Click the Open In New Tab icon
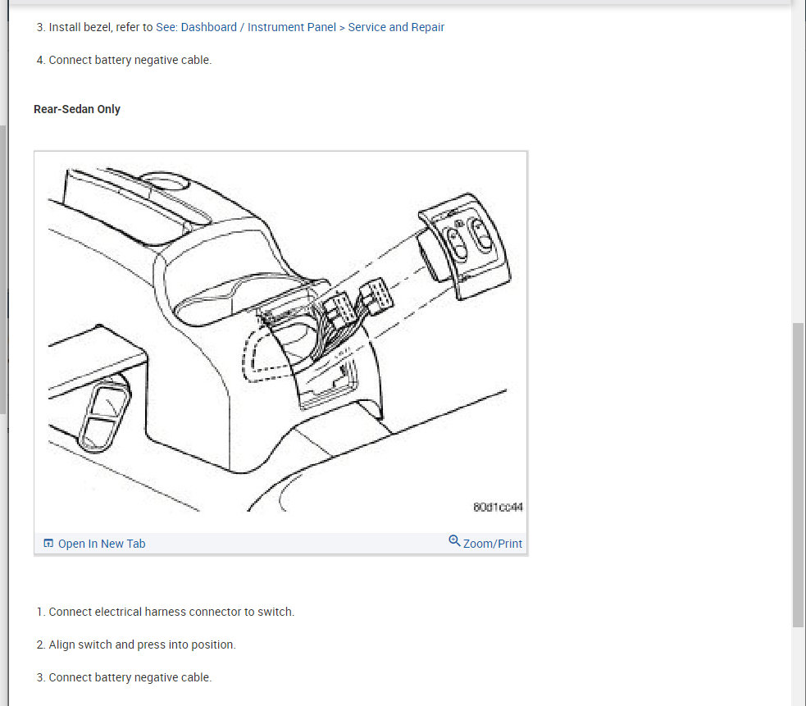Screen dimensions: 806x706 (x=48, y=543)
